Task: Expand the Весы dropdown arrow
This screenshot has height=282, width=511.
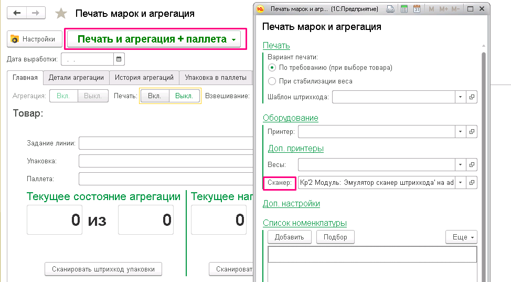Action: [x=460, y=164]
